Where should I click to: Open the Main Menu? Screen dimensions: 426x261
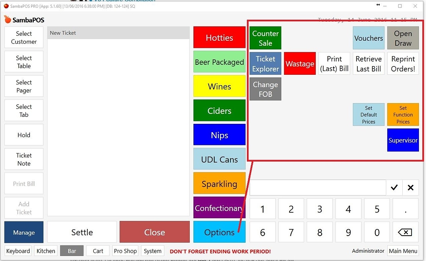[x=403, y=251]
